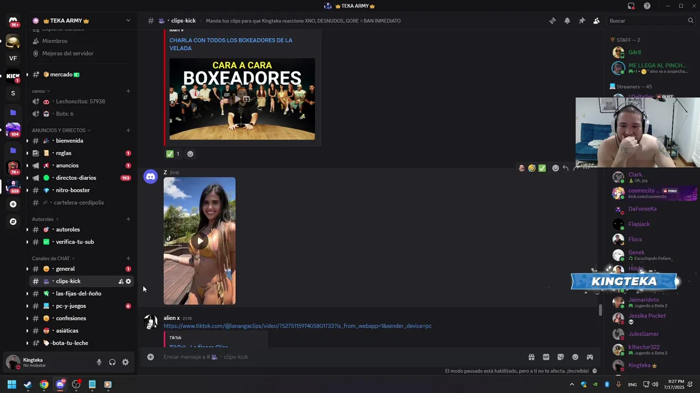
Task: Show pinned messages with pin icon
Action: [582, 21]
